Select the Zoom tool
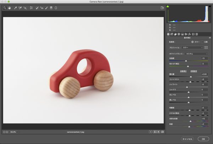This screenshot has width=213, height=144. pos(5,7)
